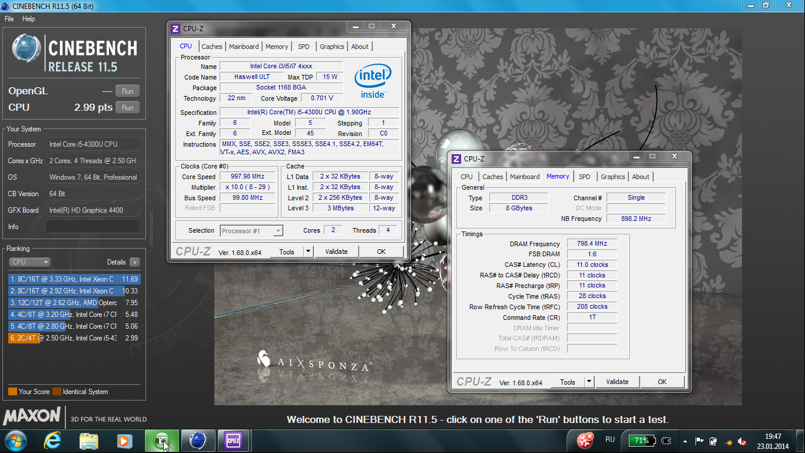
Task: Switch to CPU tab in CPU-Z Memory window
Action: click(x=466, y=177)
